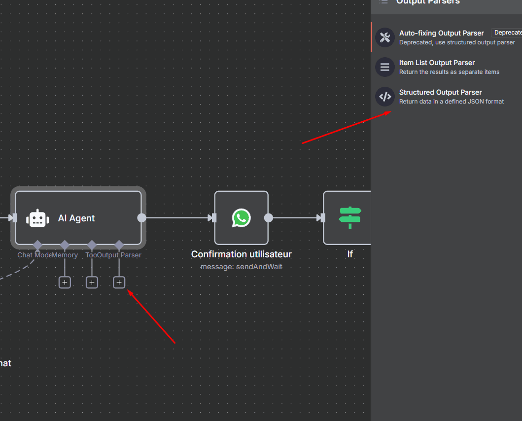Select Structured Output Parser option
The width and height of the screenshot is (522, 421).
tap(447, 97)
